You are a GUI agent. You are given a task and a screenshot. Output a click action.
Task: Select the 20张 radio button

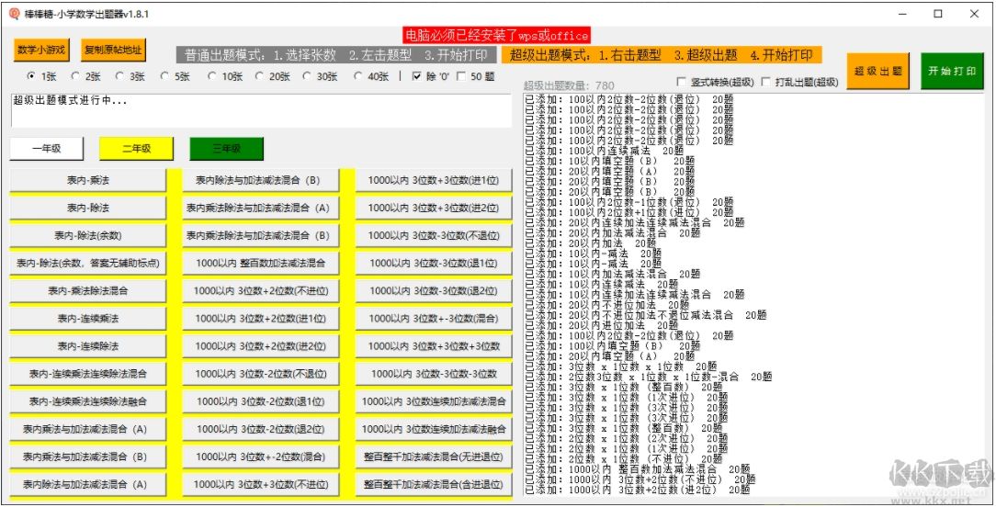click(260, 76)
